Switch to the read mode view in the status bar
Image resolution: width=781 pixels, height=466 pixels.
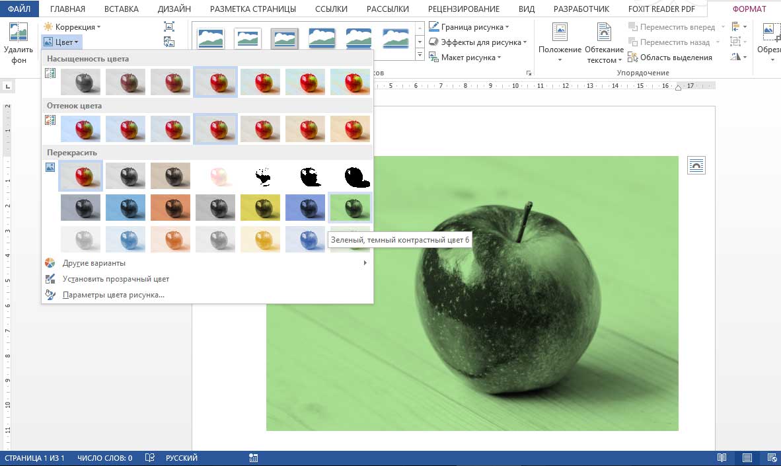[722, 457]
